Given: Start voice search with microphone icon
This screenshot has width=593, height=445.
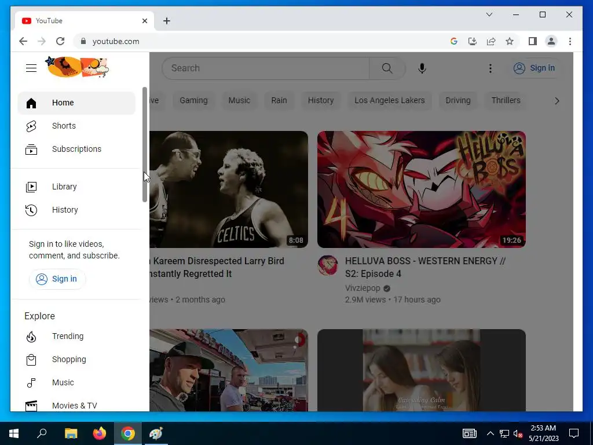Looking at the screenshot, I should click(x=422, y=68).
